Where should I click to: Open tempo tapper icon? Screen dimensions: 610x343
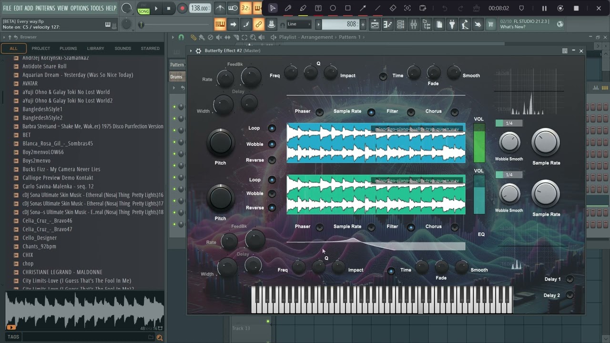click(465, 24)
